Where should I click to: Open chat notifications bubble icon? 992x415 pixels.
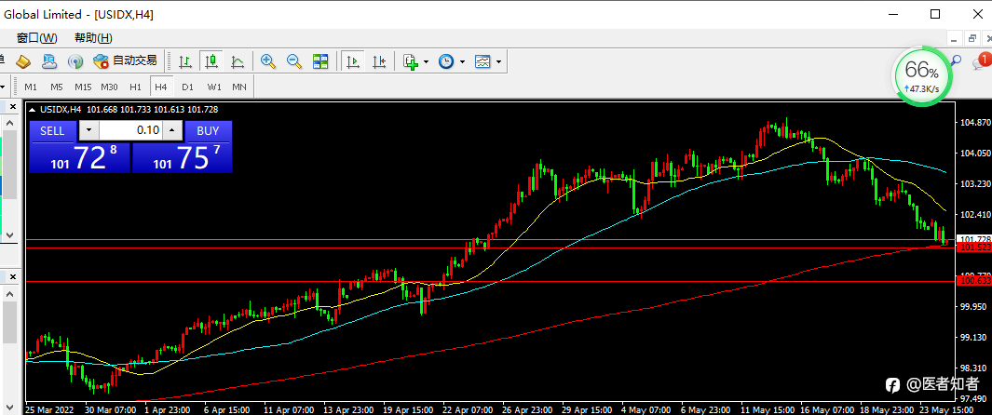click(x=980, y=62)
